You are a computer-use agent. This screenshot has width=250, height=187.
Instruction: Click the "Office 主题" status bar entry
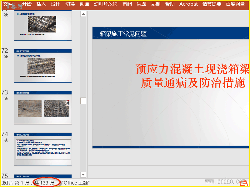click(x=76, y=183)
